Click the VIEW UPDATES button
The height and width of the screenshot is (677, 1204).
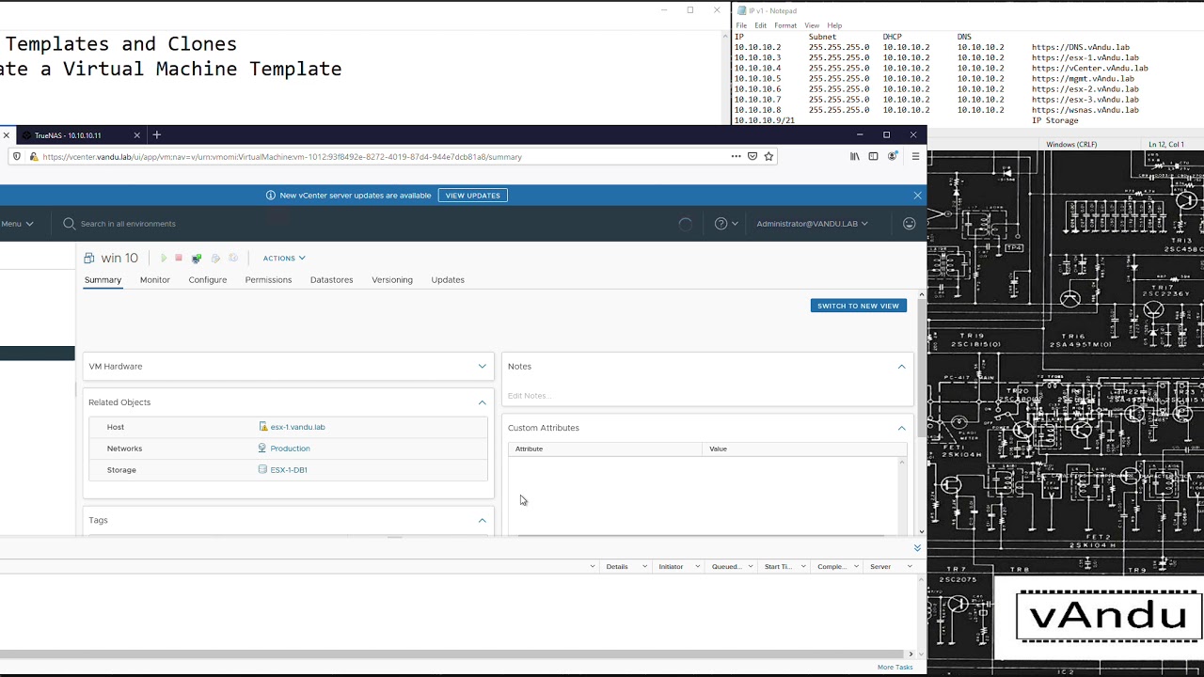tap(473, 196)
